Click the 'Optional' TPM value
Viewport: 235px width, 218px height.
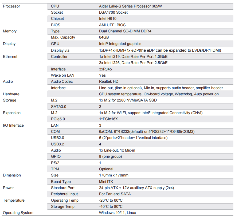click(x=106, y=169)
